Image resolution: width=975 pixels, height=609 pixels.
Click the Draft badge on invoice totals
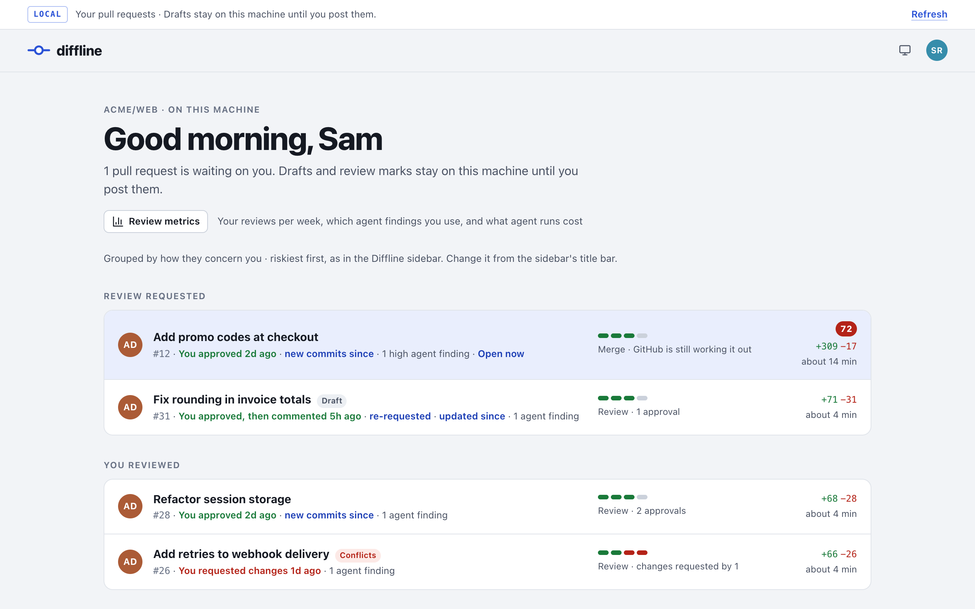pos(332,401)
